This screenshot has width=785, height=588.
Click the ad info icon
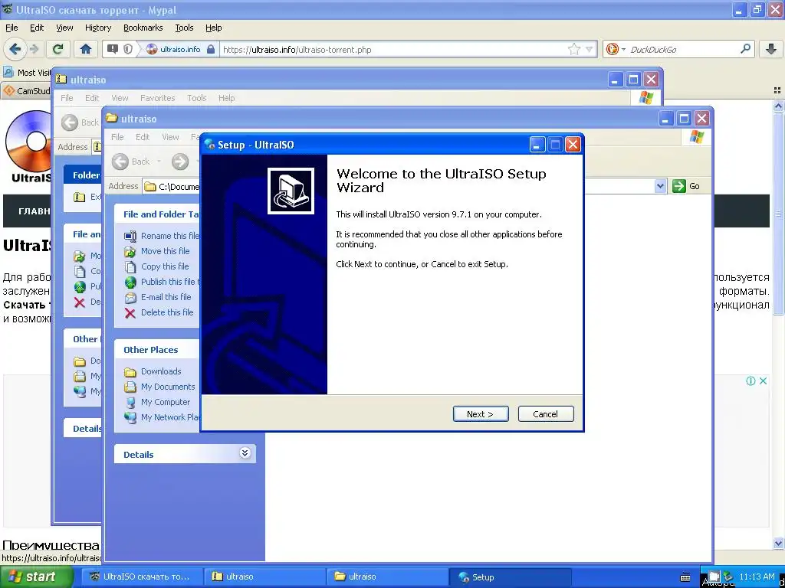point(751,381)
